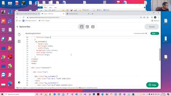Select the side-by-side split layout icon
Screen dimensions: 171x96
(x=87, y=27)
